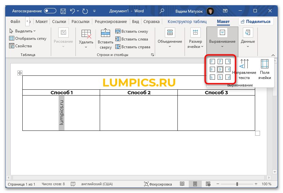Viewport: 283px width, 193px height.
Task: Choose the center-center cell alignment icon
Action: (x=220, y=69)
